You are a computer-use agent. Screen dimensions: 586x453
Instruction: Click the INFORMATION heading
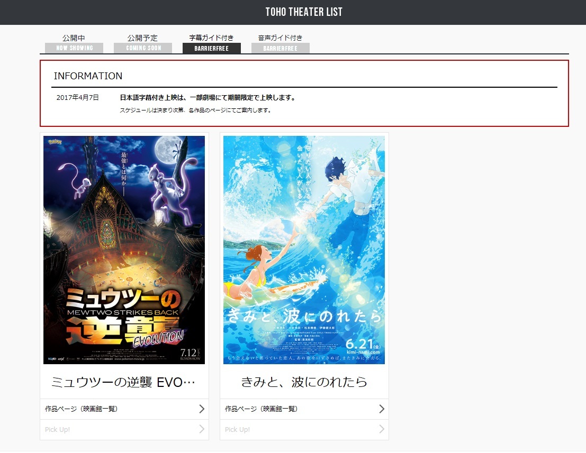88,76
